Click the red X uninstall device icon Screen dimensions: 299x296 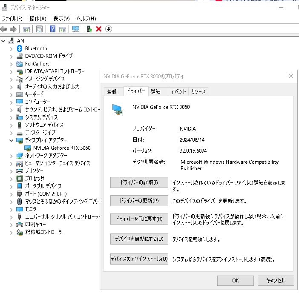coord(99,29)
